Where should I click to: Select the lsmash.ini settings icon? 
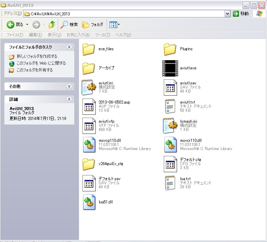pyautogui.click(x=171, y=125)
